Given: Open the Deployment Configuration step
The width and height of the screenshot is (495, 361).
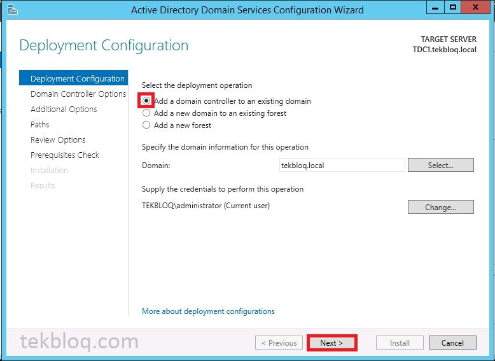Looking at the screenshot, I should tap(74, 78).
